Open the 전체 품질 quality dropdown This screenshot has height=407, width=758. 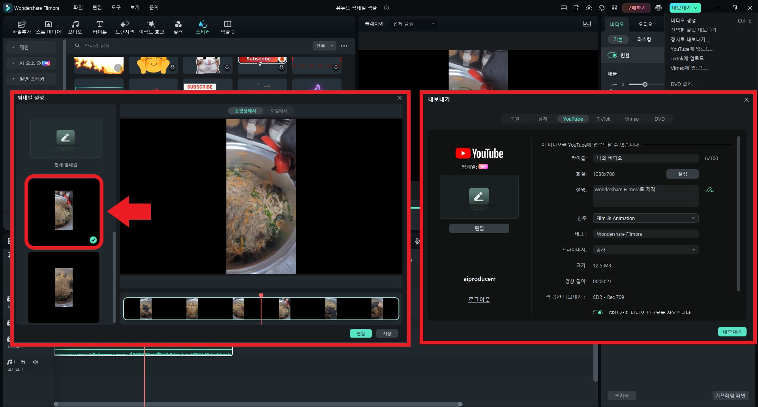[414, 24]
